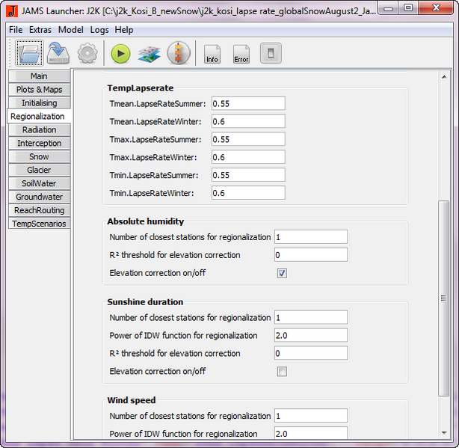The height and width of the screenshot is (448, 459).
Task: Go to the Plots & Maps tab
Action: (x=39, y=89)
